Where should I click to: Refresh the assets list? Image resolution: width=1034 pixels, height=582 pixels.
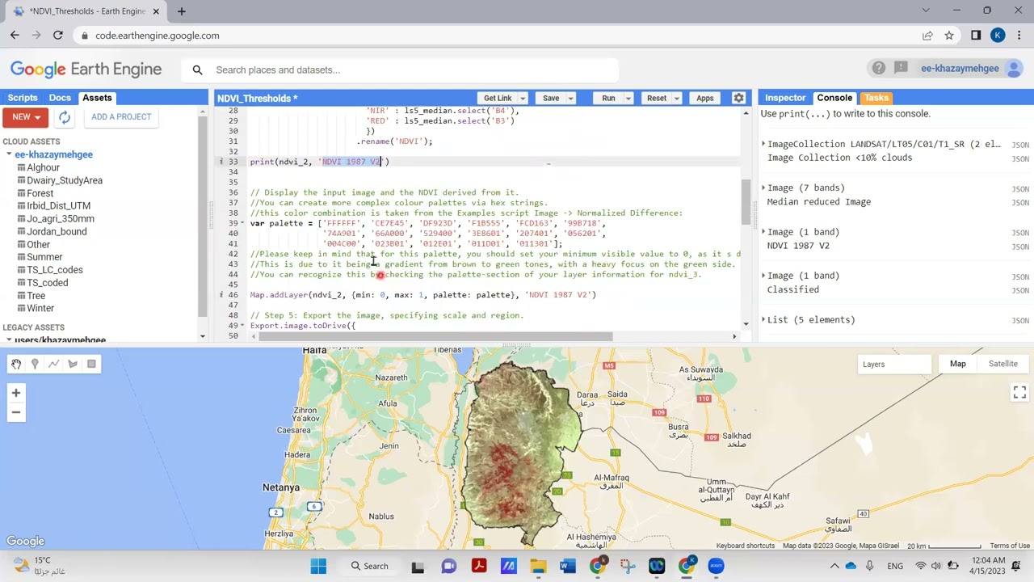65,117
